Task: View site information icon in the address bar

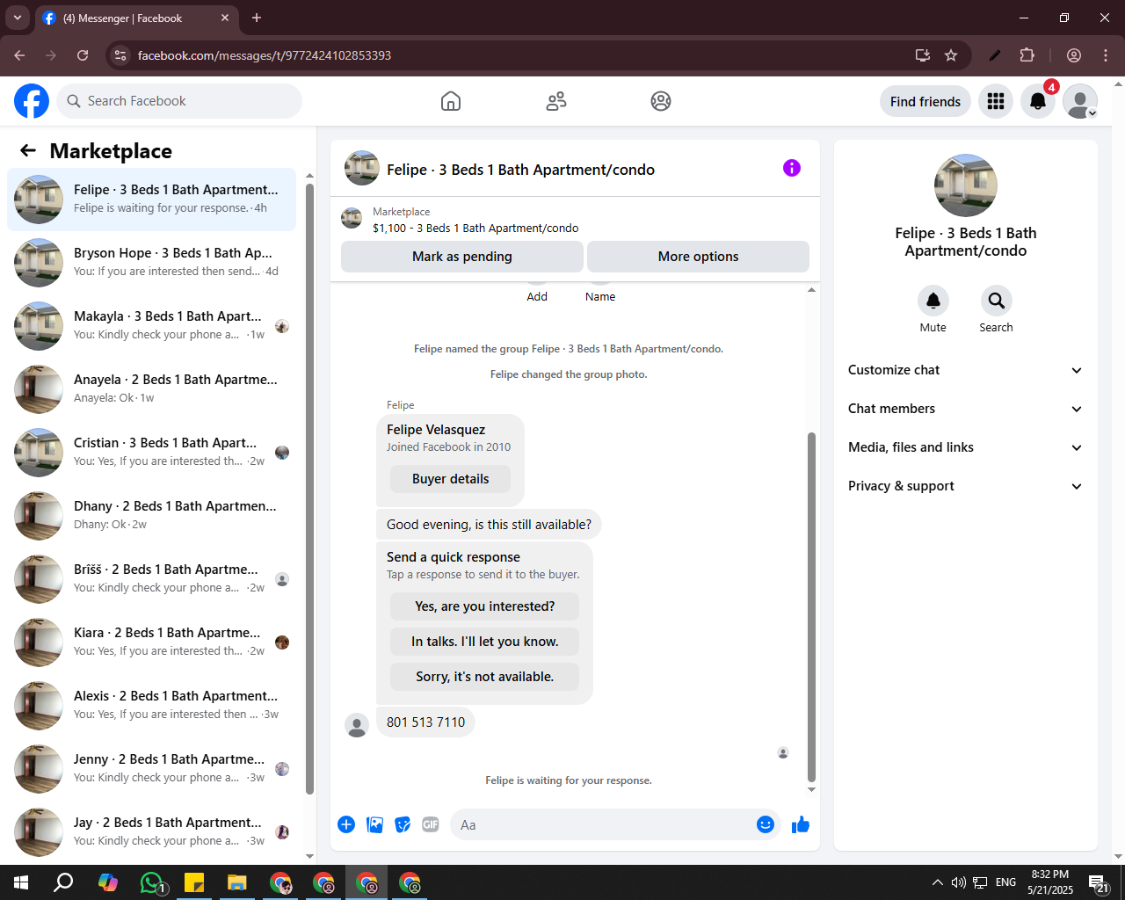Action: (x=121, y=55)
